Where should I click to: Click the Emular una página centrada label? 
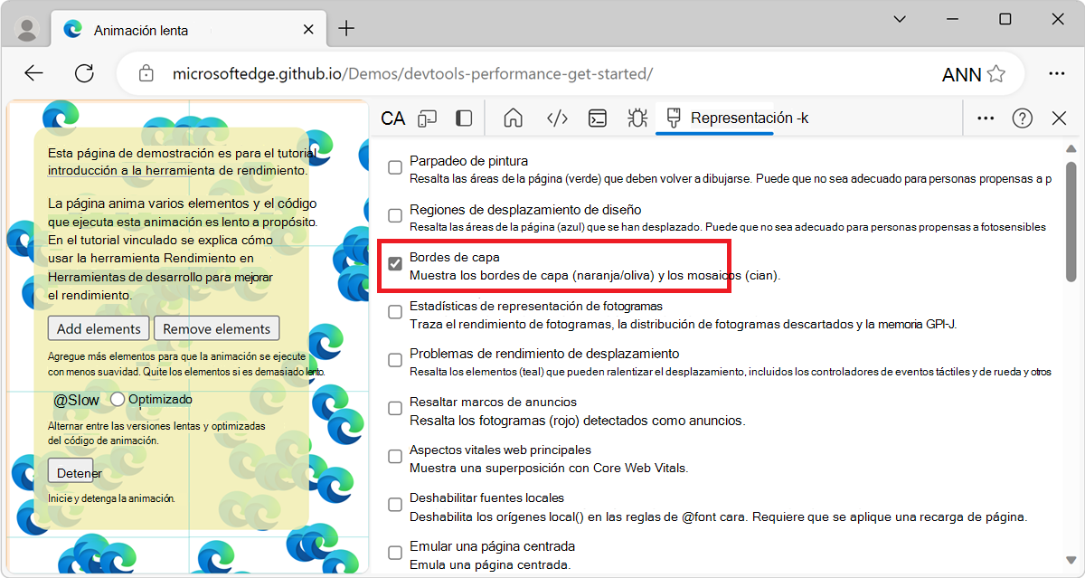[x=492, y=546]
